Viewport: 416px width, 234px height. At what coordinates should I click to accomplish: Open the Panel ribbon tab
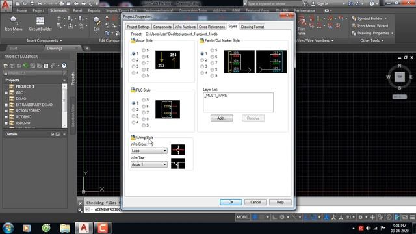(77, 10)
